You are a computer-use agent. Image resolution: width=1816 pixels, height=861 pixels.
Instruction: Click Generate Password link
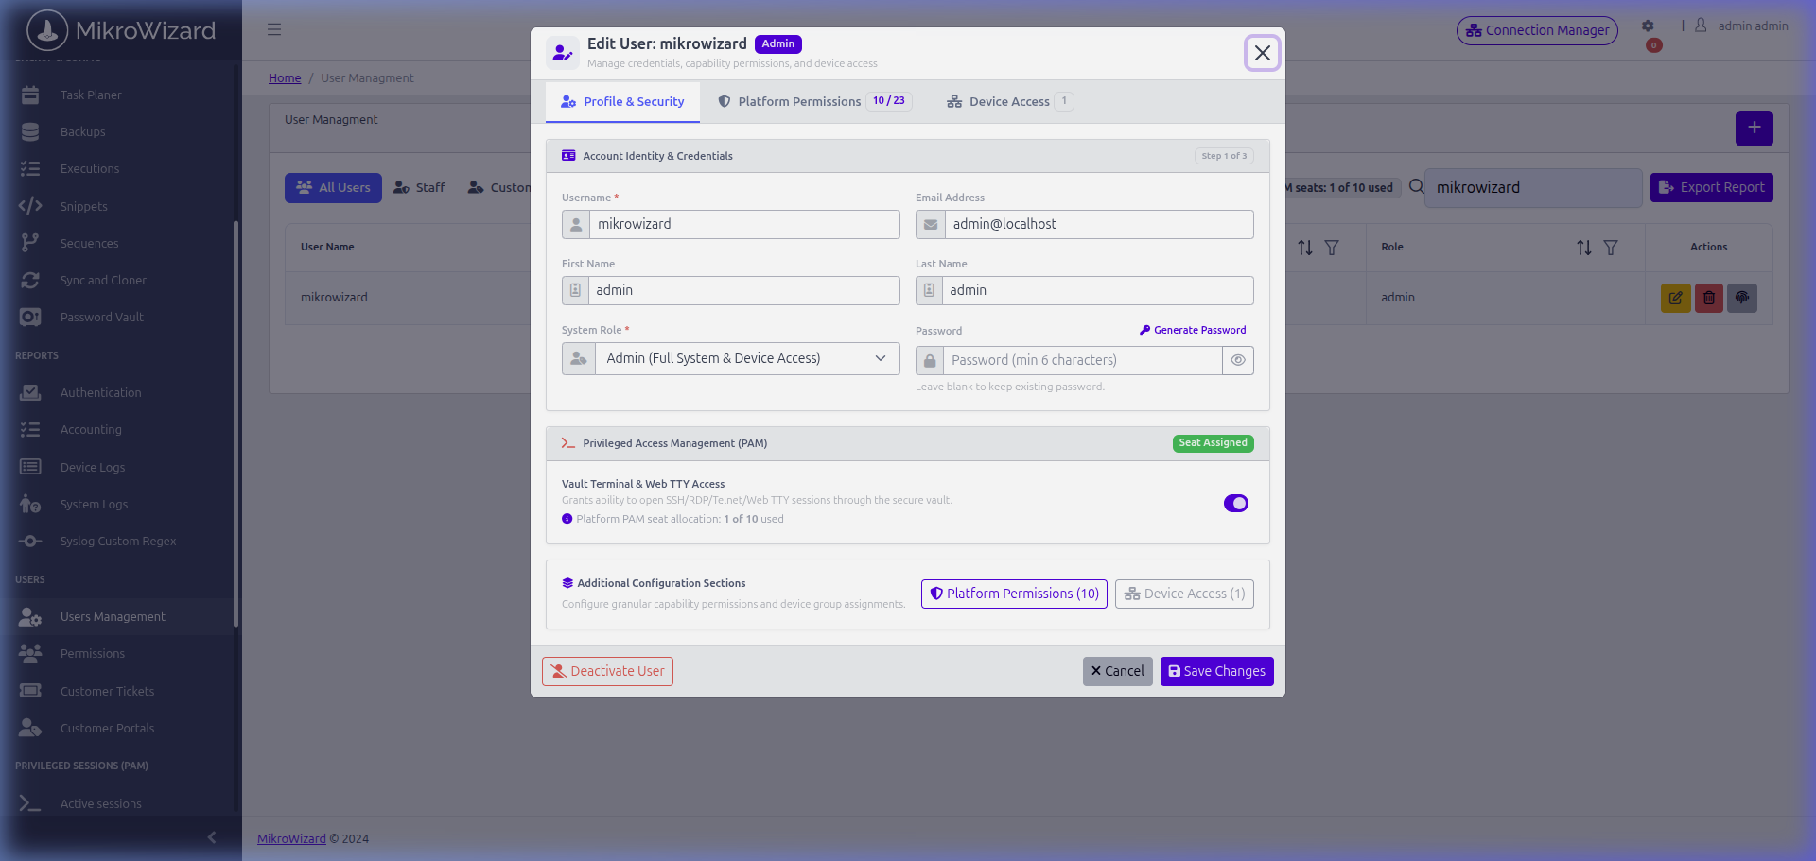[1193, 330]
